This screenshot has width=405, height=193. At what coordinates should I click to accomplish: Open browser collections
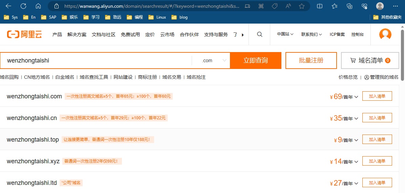349,6
